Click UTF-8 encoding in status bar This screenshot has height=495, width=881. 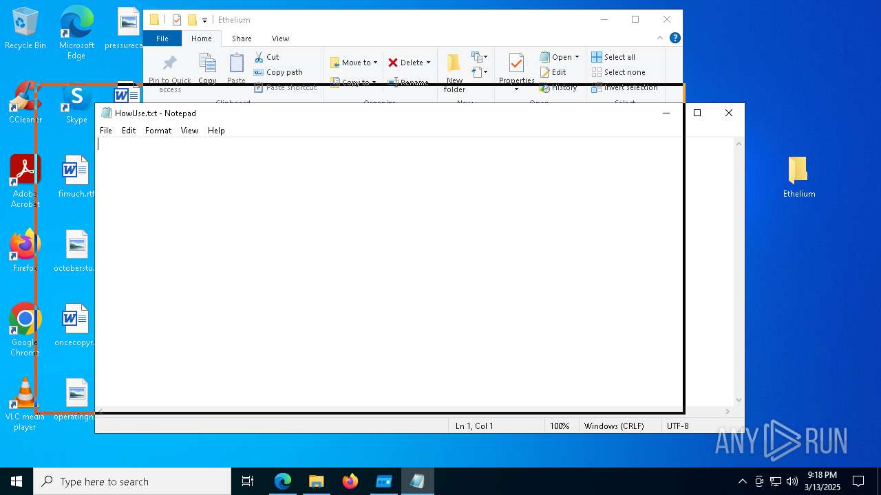coord(678,426)
